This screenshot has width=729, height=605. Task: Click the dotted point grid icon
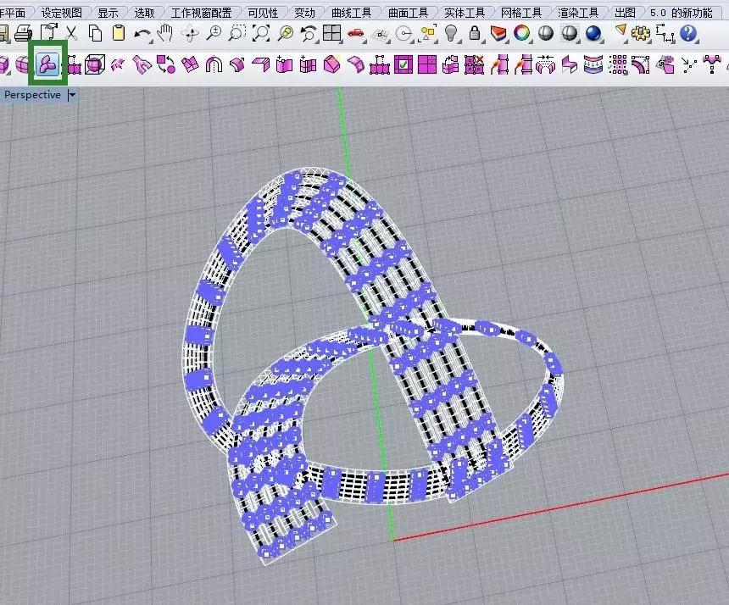coord(617,64)
